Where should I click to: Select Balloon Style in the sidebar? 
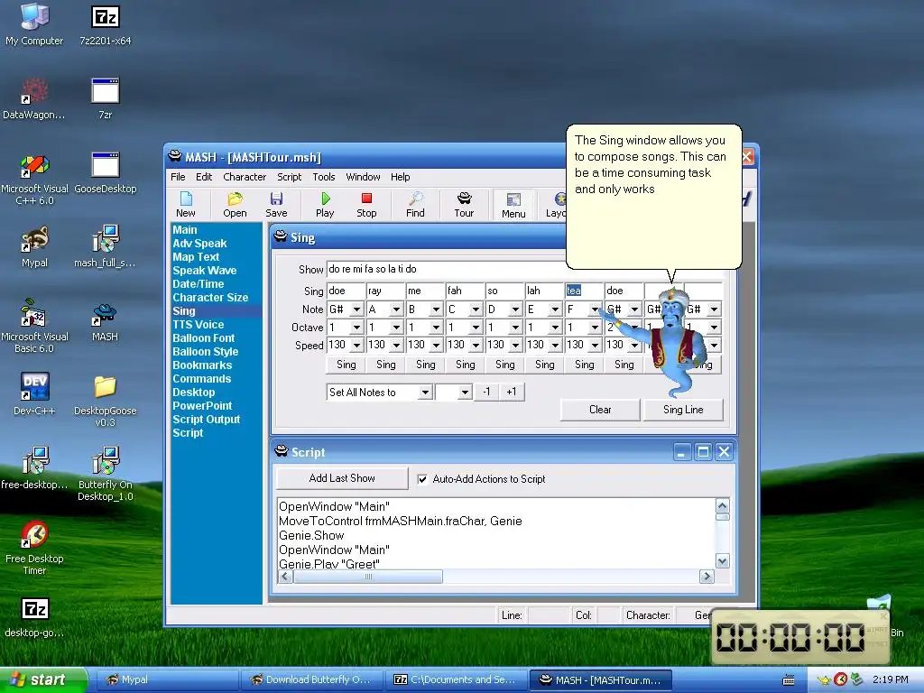pyautogui.click(x=205, y=352)
